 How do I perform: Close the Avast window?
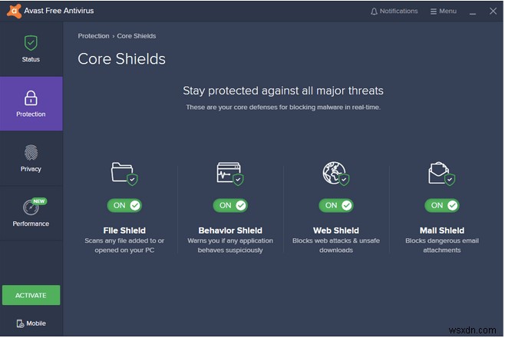point(490,12)
